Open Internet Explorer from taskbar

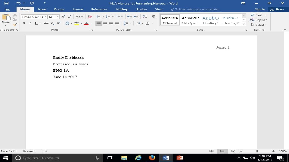tap(138, 157)
